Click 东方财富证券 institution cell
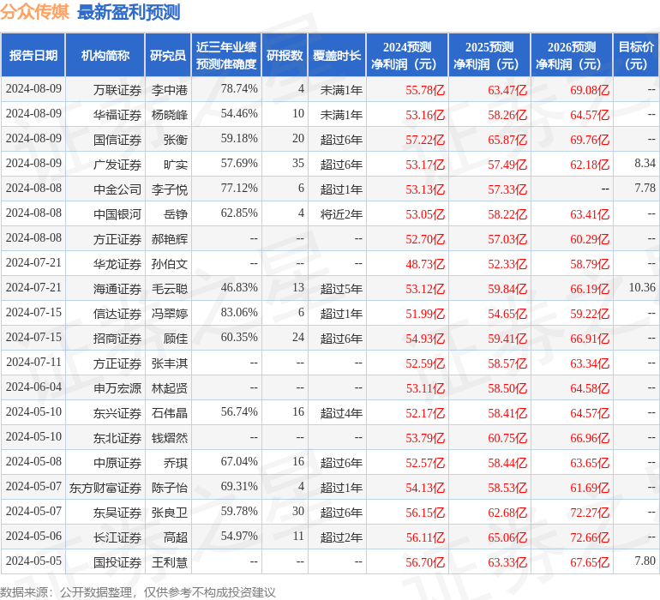The width and height of the screenshot is (660, 600). pyautogui.click(x=105, y=487)
